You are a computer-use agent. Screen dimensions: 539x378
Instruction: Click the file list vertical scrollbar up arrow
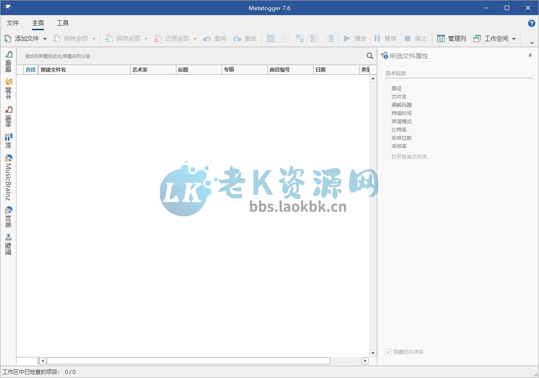[373, 79]
